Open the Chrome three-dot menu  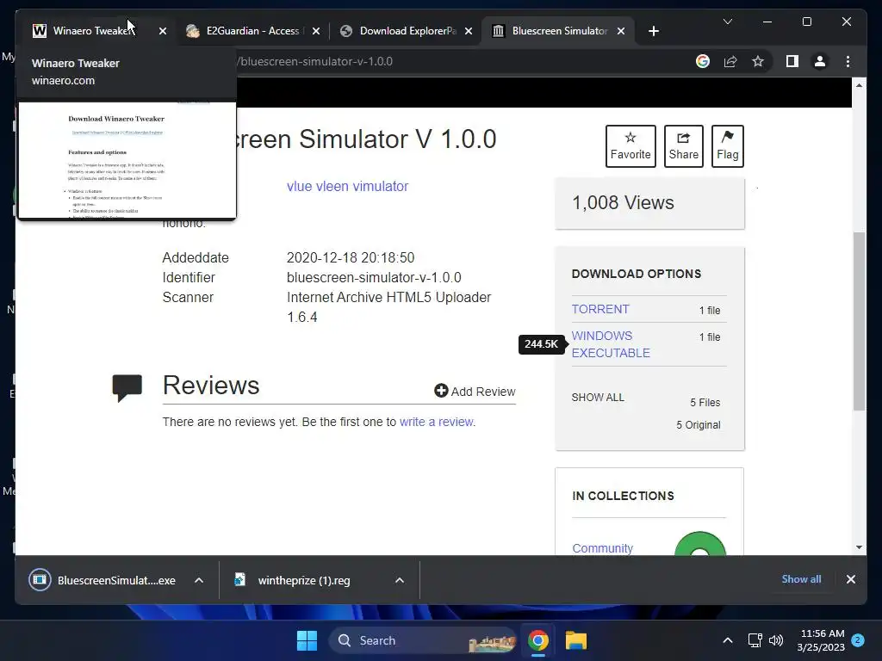point(848,61)
